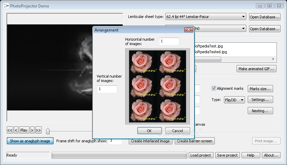Cancel the Arrangement dialog

point(177,131)
